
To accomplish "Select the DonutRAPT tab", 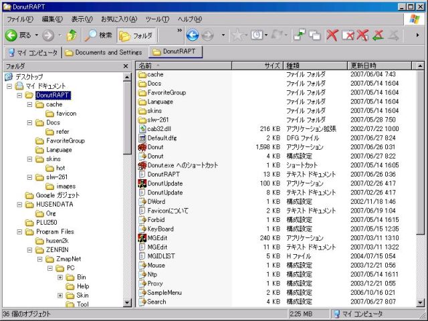I will pyautogui.click(x=175, y=52).
